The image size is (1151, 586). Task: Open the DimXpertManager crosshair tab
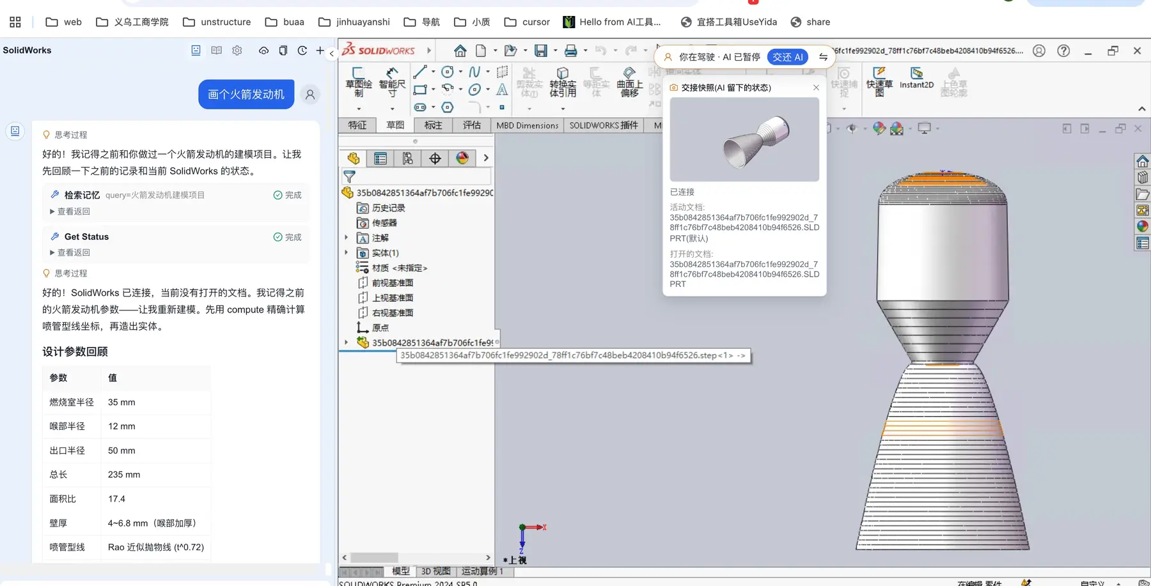tap(435, 158)
